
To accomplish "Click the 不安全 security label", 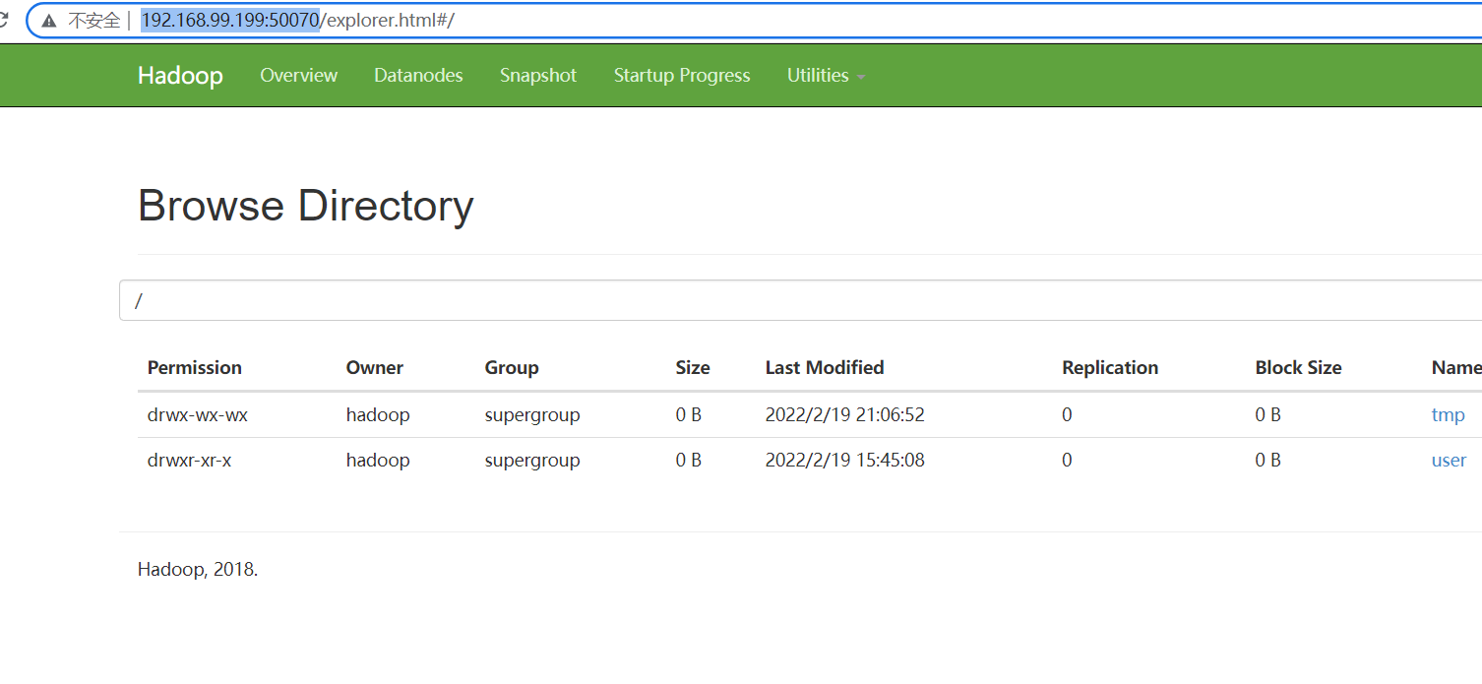I will point(93,21).
